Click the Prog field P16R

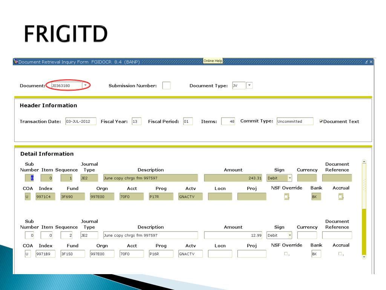161,254
